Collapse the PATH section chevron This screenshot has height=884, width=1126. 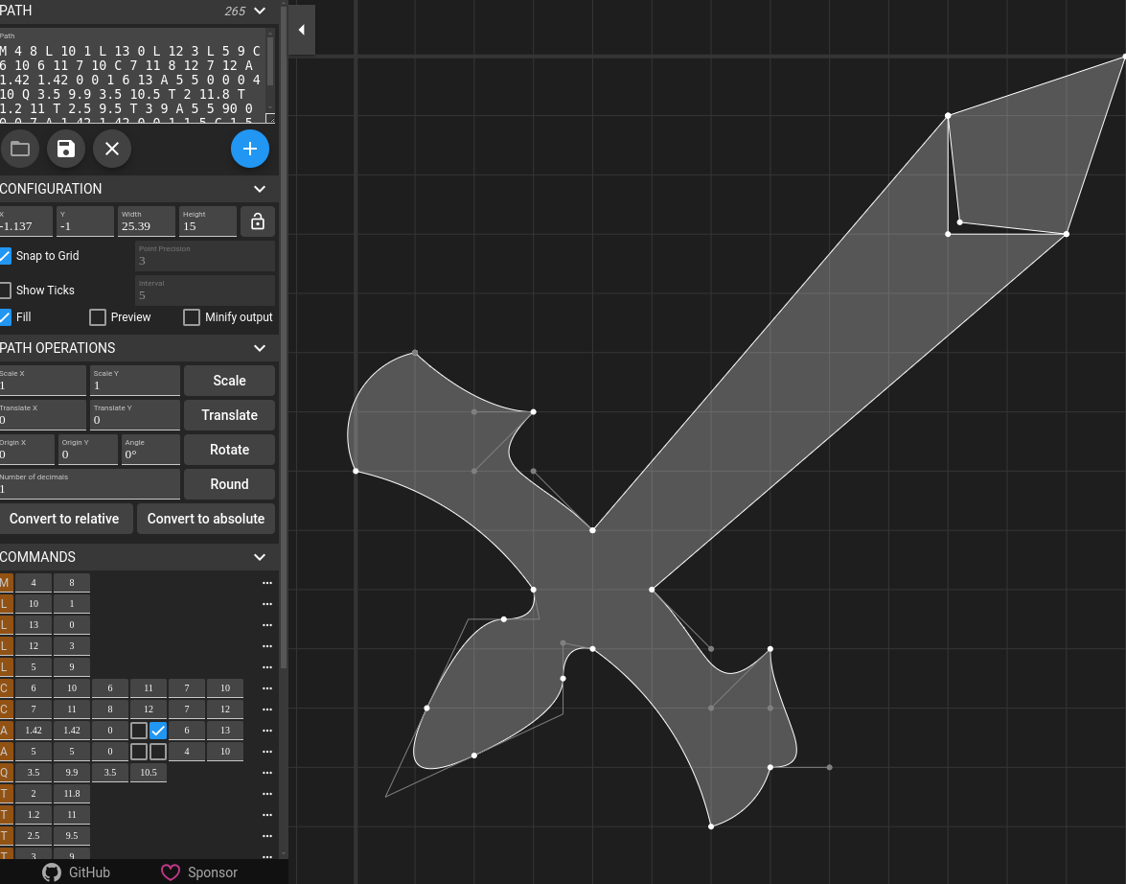[x=260, y=12]
